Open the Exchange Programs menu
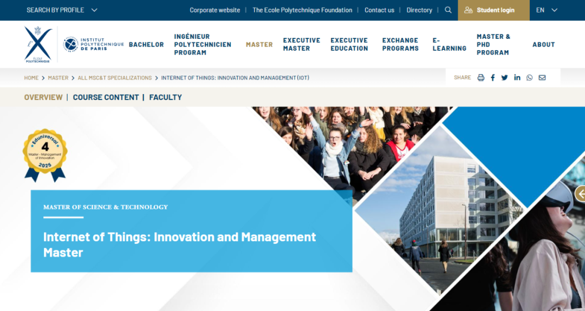 (x=400, y=44)
